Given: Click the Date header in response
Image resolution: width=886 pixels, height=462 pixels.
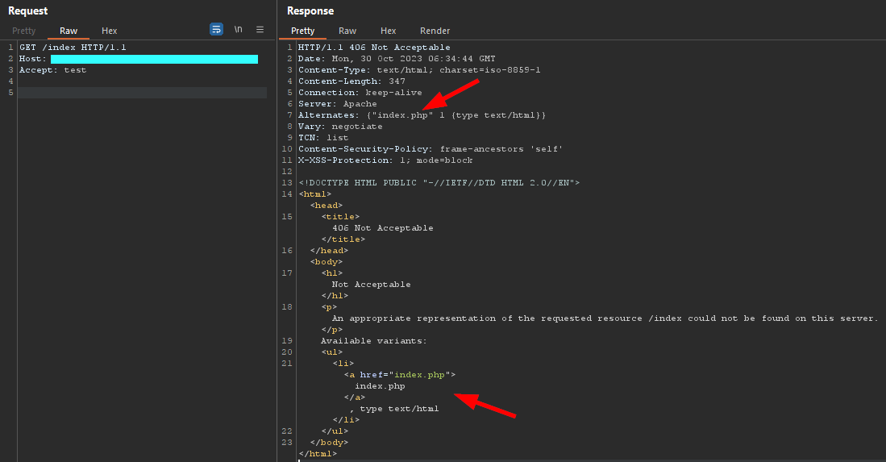Looking at the screenshot, I should pyautogui.click(x=397, y=59).
